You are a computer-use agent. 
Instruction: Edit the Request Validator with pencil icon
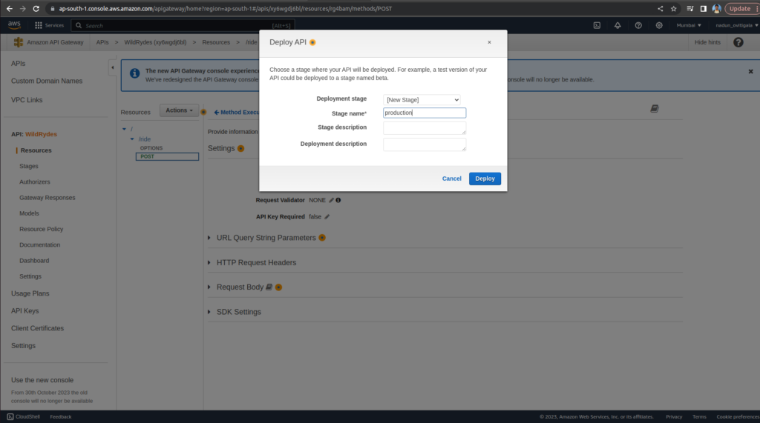tap(332, 200)
